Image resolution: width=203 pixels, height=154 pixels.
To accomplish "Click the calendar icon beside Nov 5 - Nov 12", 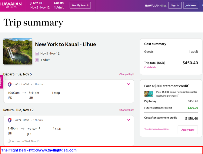I will (37, 53).
